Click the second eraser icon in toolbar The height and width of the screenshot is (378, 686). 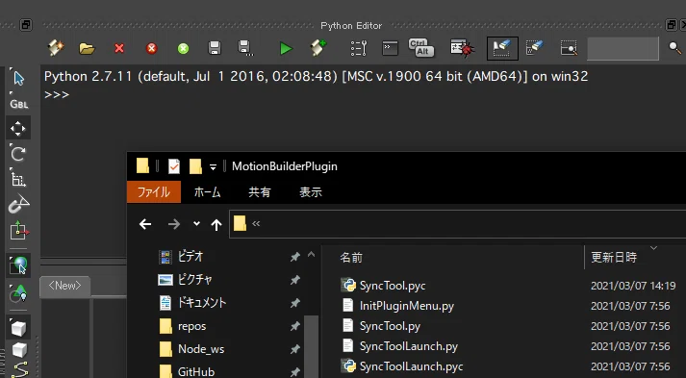coord(535,48)
